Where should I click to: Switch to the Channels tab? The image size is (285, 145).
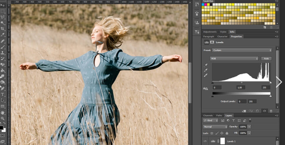208,115
